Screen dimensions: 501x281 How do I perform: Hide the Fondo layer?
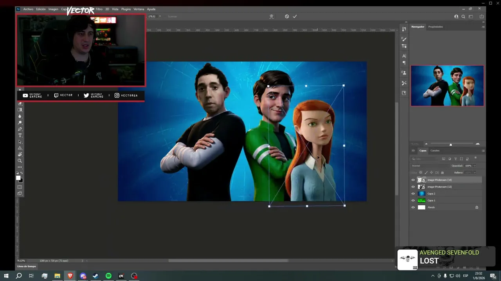413,207
